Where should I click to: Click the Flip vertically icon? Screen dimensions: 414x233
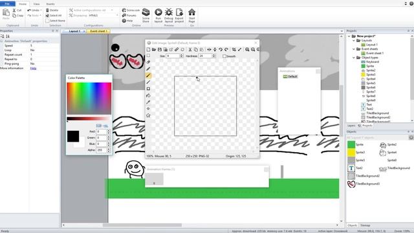click(215, 49)
